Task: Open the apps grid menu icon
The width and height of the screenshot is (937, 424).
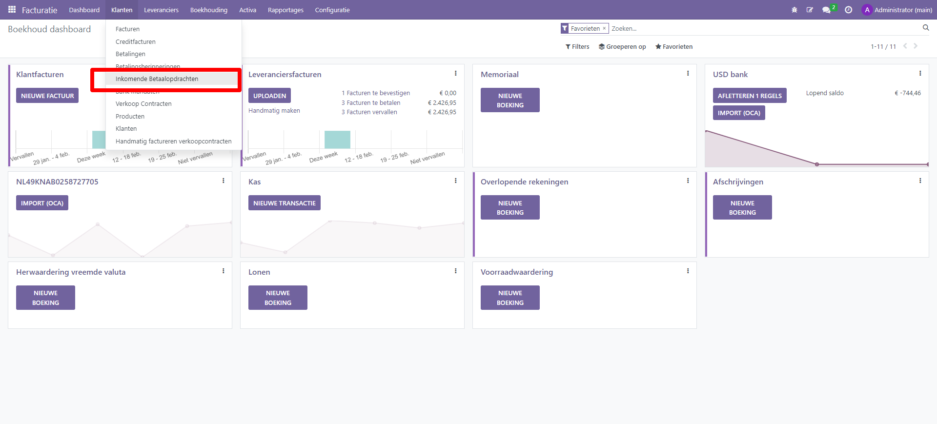Action: 12,10
